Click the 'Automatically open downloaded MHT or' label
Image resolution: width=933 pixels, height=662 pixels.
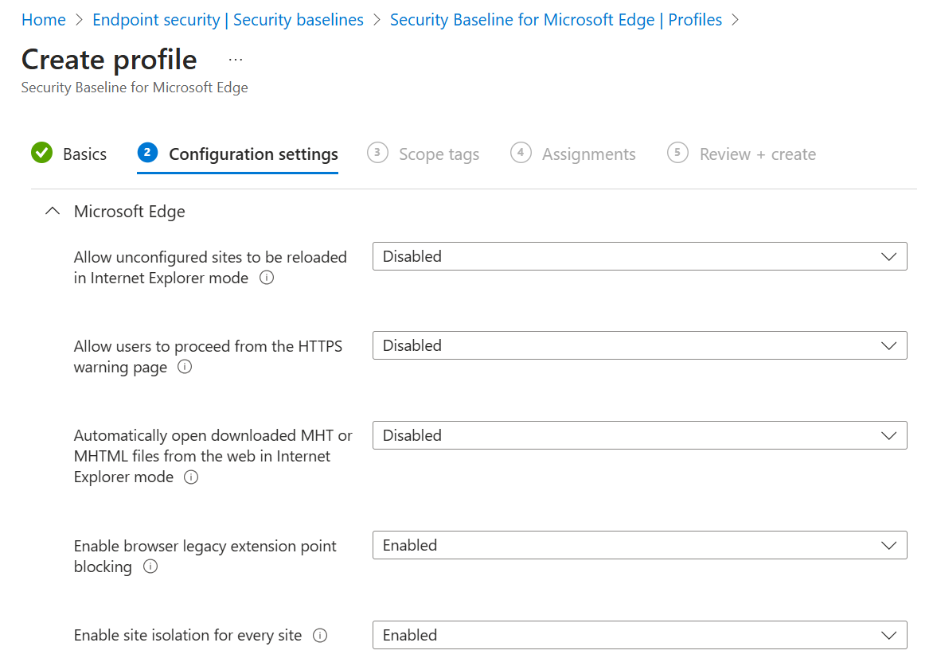[x=213, y=435]
